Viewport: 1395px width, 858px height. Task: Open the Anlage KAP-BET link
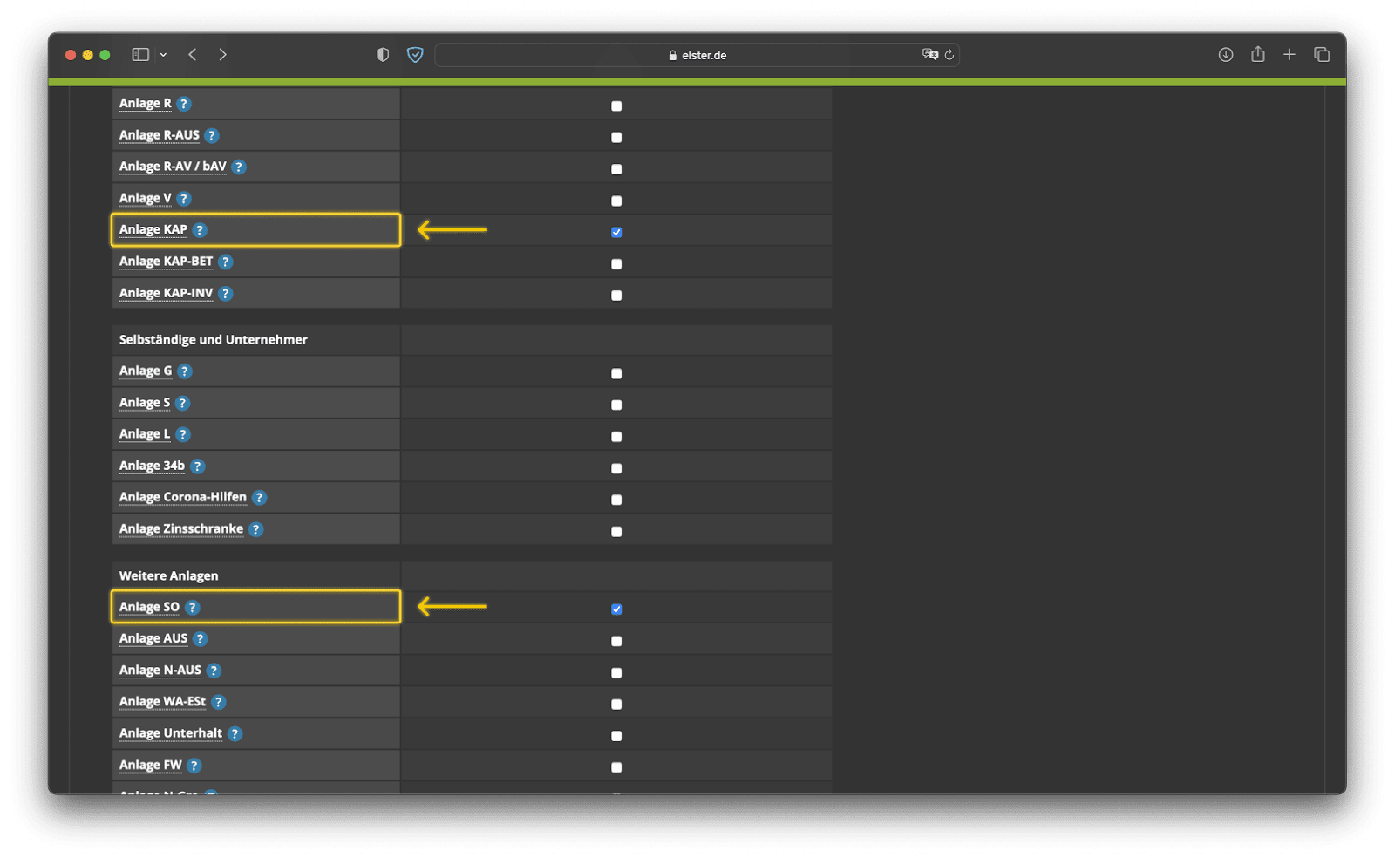pyautogui.click(x=166, y=262)
